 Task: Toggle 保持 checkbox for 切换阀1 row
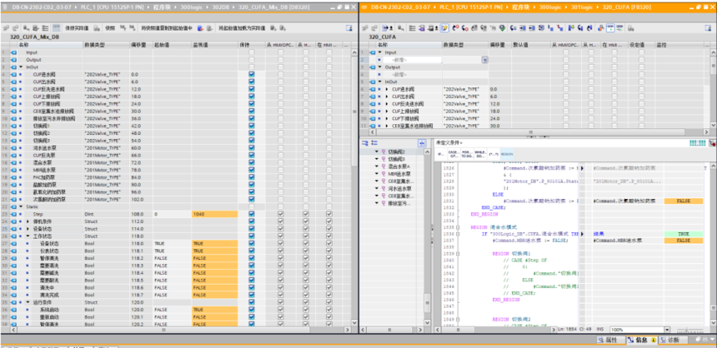pos(251,126)
